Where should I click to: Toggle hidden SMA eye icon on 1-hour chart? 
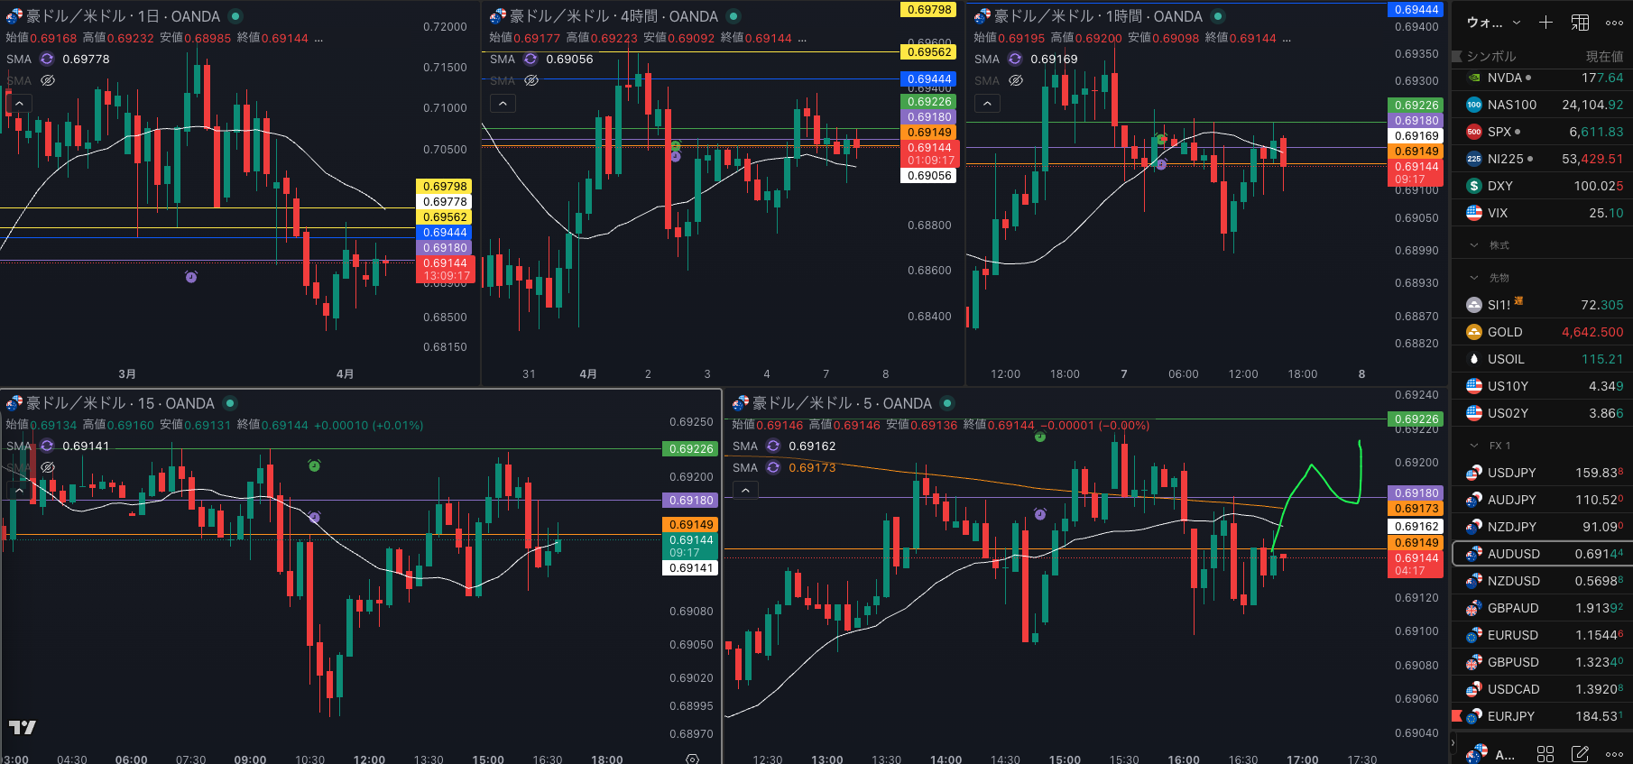[x=1016, y=80]
